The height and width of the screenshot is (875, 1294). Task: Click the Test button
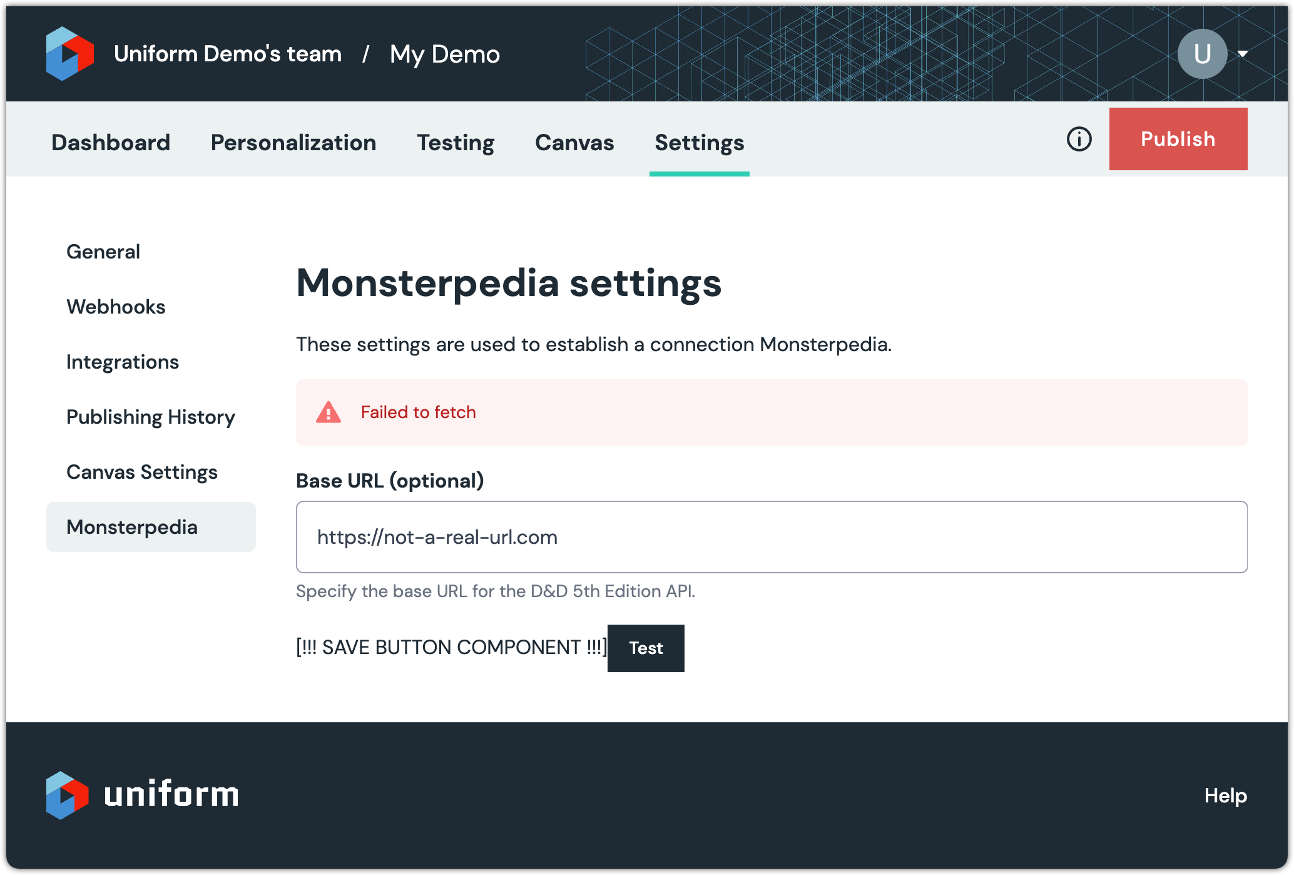tap(645, 648)
